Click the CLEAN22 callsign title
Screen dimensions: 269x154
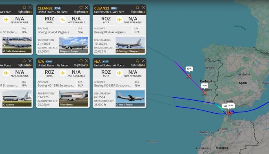pyautogui.click(x=102, y=8)
